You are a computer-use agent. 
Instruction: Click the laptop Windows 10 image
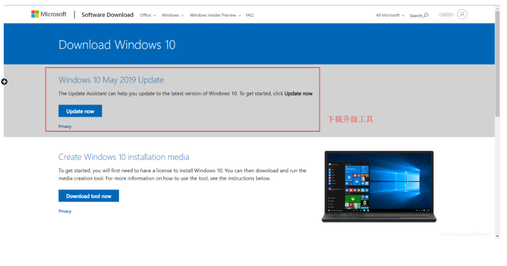click(x=378, y=186)
